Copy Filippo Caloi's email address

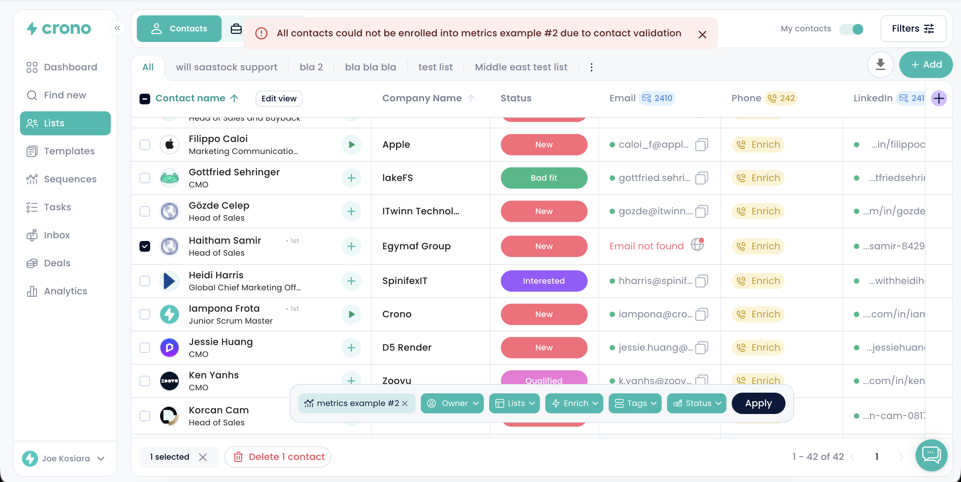[701, 145]
